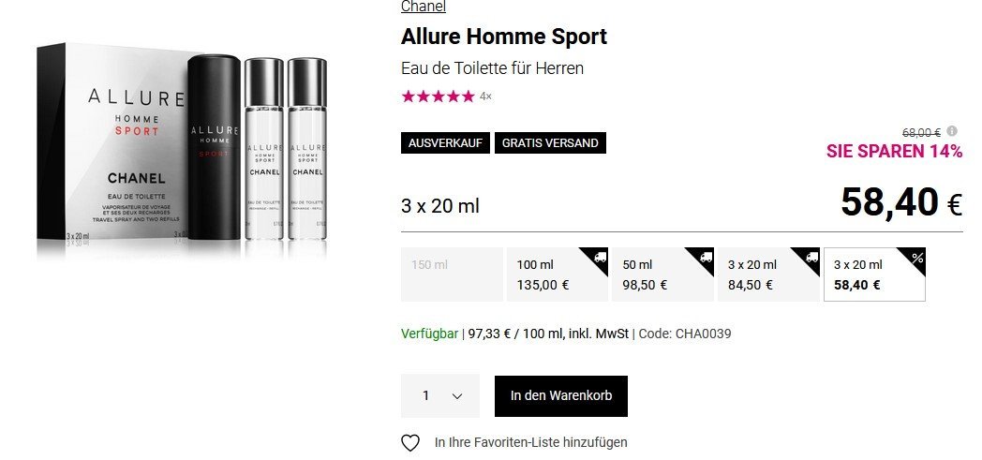Click the five-star rating
This screenshot has height=460, width=982.
(438, 96)
